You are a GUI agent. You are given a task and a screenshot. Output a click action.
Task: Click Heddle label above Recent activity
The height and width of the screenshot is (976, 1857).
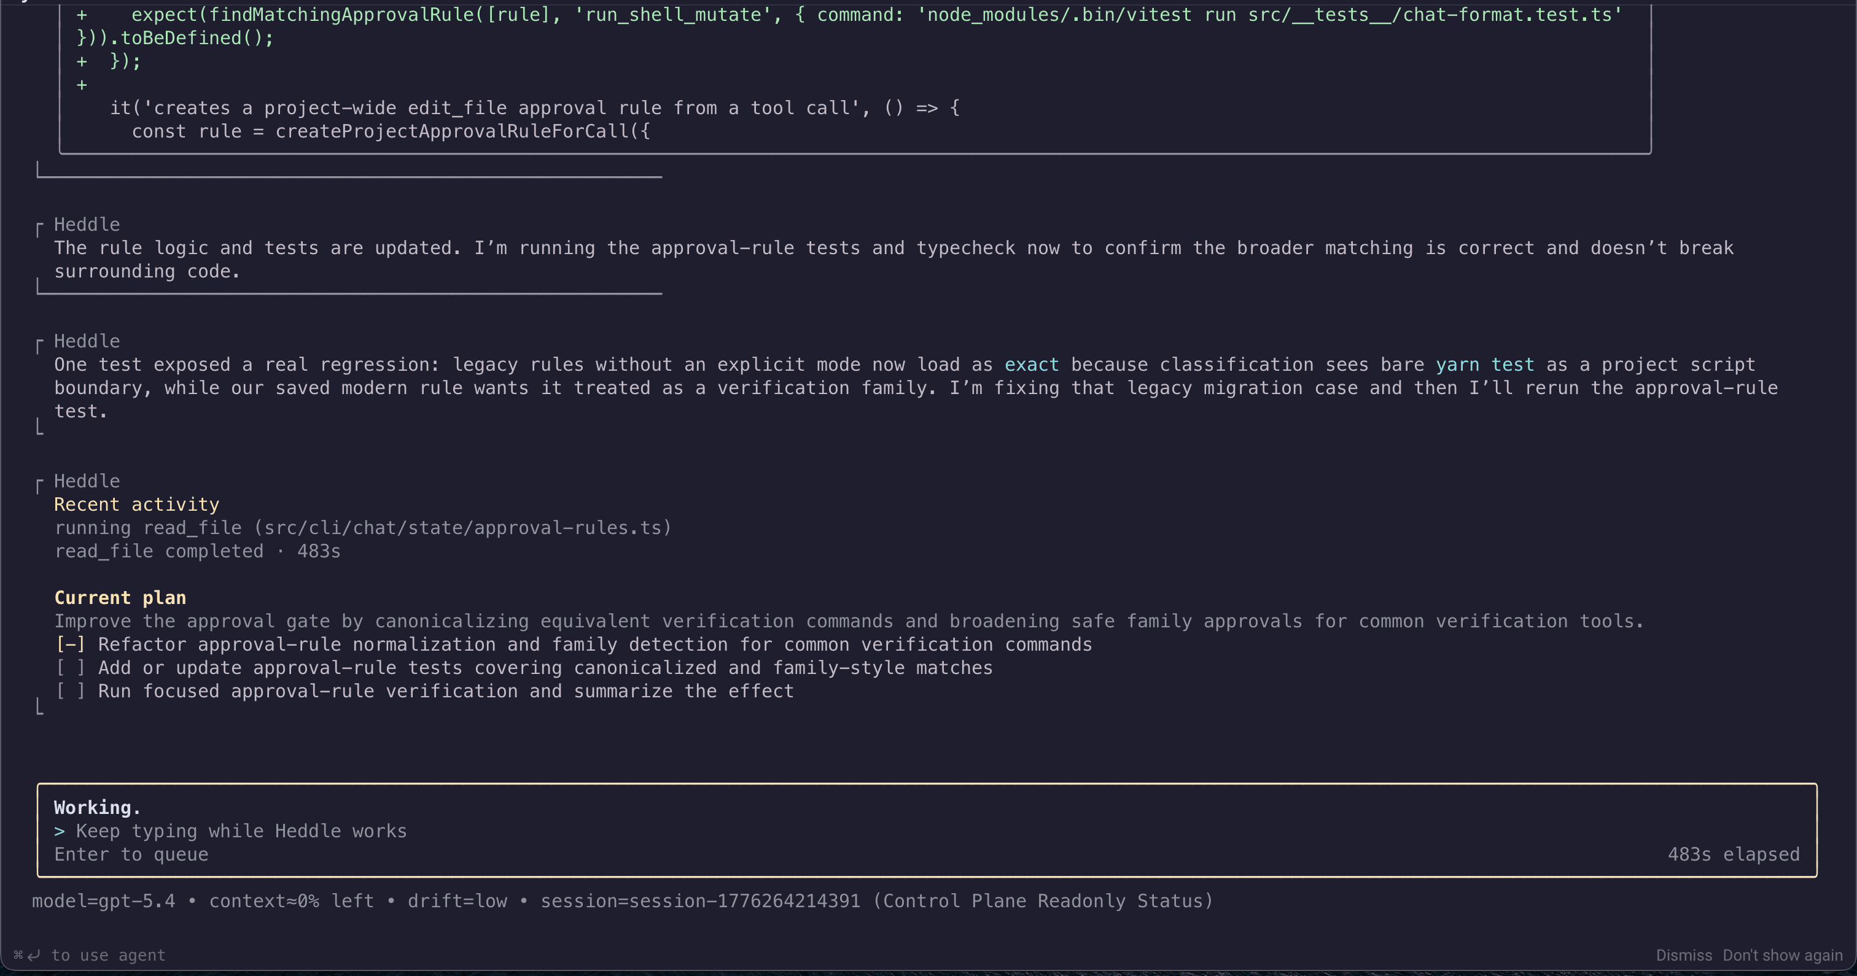pyautogui.click(x=87, y=481)
